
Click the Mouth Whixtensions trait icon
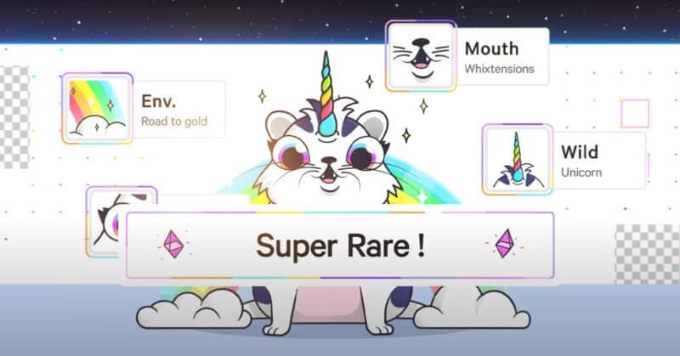coord(421,56)
